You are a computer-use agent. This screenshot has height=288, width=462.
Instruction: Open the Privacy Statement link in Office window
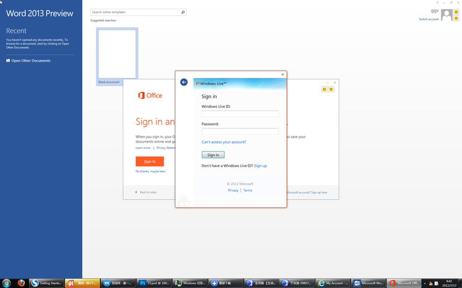coord(165,148)
